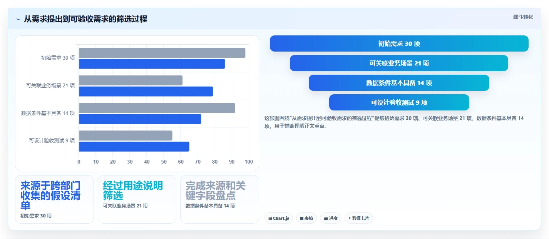Open the card 经过用途说明筛选
Viewport: 549px width, 239px height.
tap(137, 199)
